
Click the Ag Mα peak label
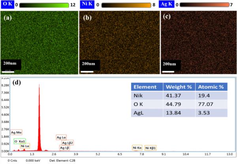(17, 133)
